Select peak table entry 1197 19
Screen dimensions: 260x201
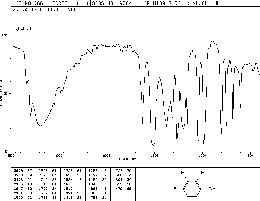[97, 175]
